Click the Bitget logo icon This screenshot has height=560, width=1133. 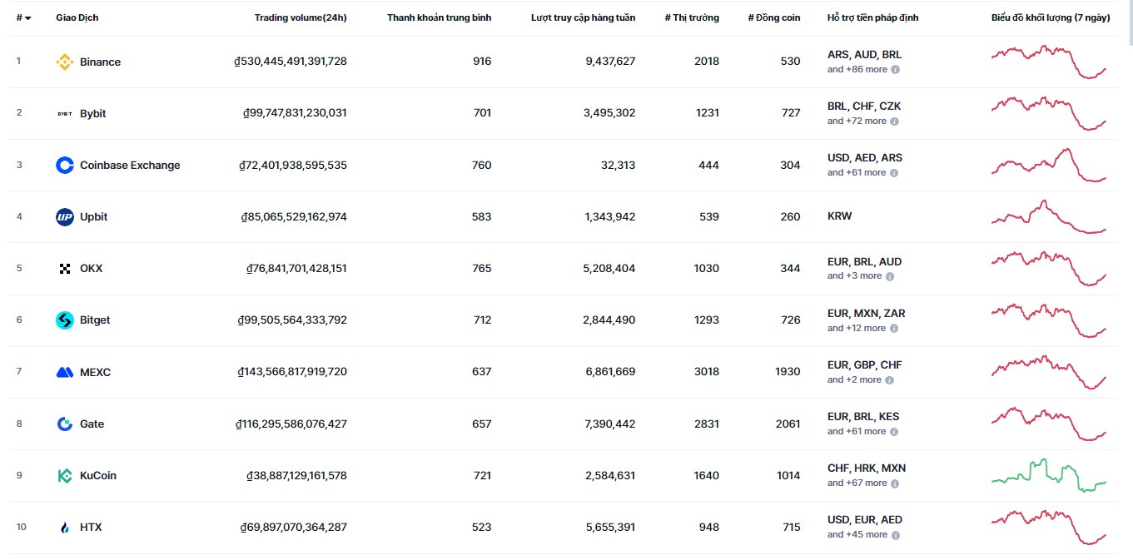65,320
